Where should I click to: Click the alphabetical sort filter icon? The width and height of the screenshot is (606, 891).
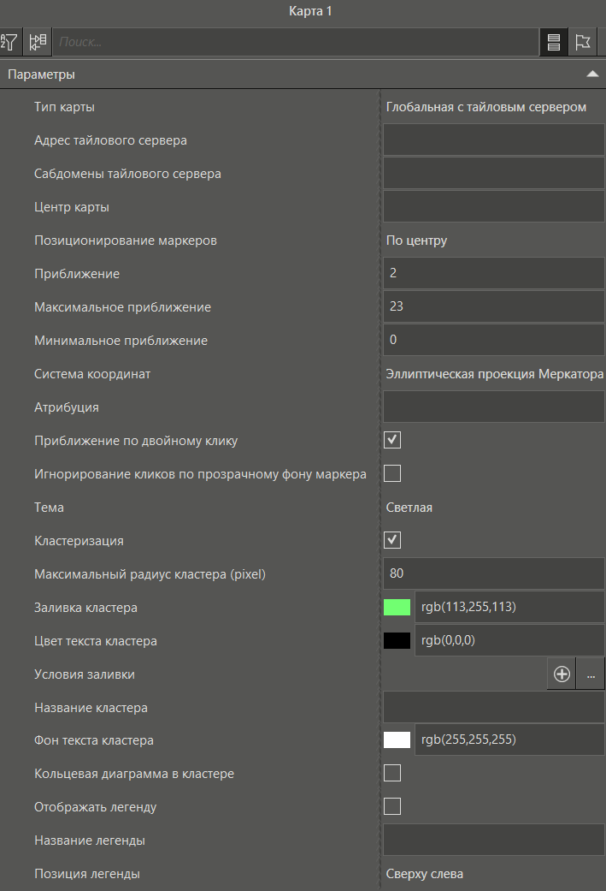[x=10, y=41]
